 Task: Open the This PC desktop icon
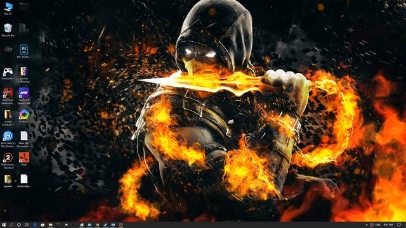tap(8, 8)
